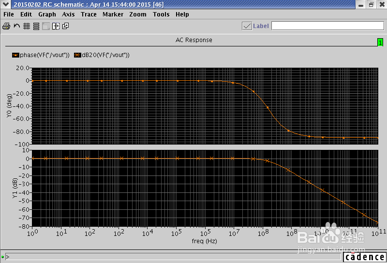This screenshot has height=263, width=387.
Task: Select the Y1 (dB) axis label
Action: [15, 188]
